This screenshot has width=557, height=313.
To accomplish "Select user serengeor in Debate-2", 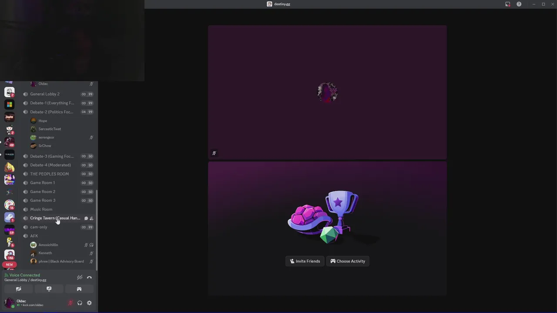I will 62,137.
